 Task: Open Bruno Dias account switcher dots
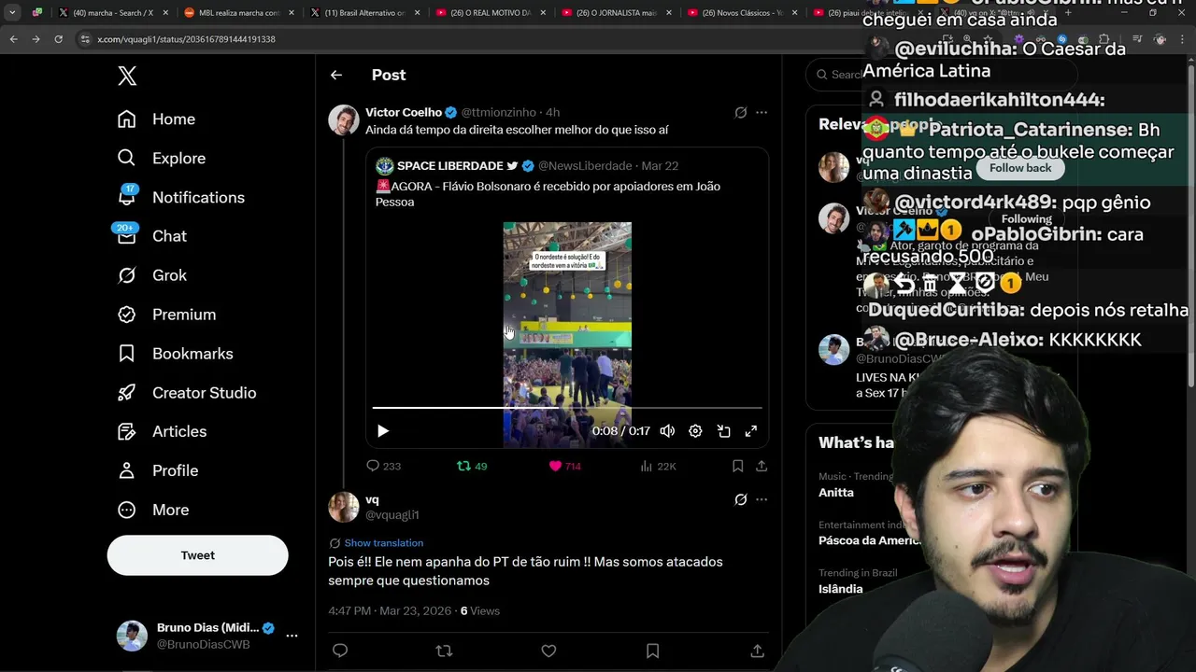(292, 636)
